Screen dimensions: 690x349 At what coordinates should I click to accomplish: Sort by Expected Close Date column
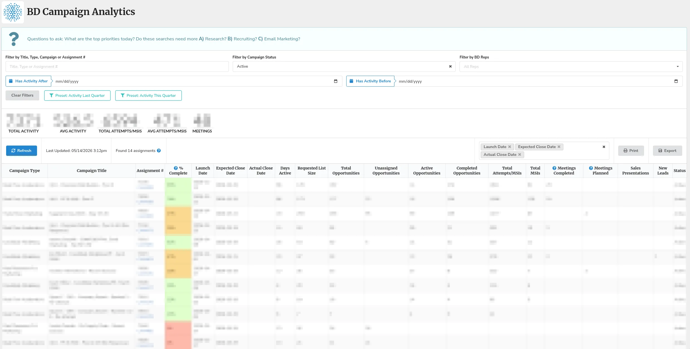(x=230, y=171)
